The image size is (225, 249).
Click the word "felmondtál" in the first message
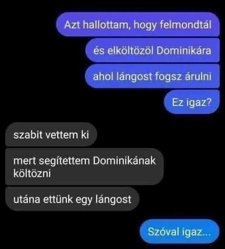click(x=185, y=25)
